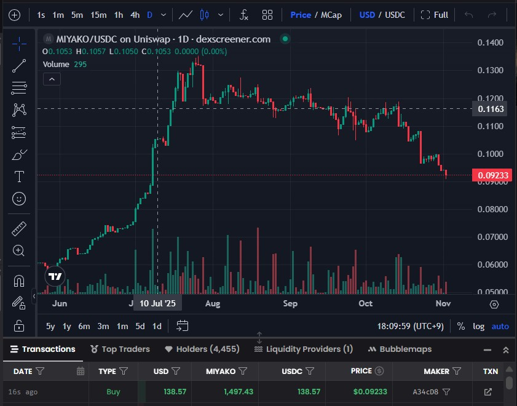The width and height of the screenshot is (517, 406).
Task: Display price in USD
Action: [x=367, y=15]
